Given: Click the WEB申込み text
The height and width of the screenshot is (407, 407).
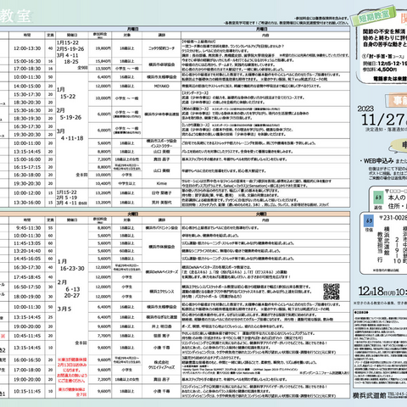Looking at the screenshot, I should tap(378, 161).
